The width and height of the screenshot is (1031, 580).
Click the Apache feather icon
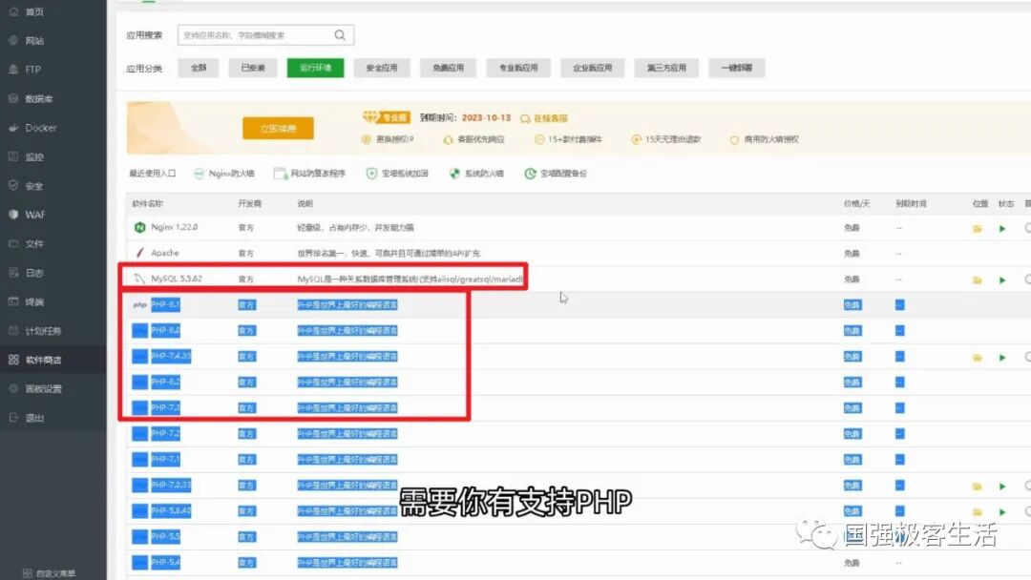click(139, 252)
